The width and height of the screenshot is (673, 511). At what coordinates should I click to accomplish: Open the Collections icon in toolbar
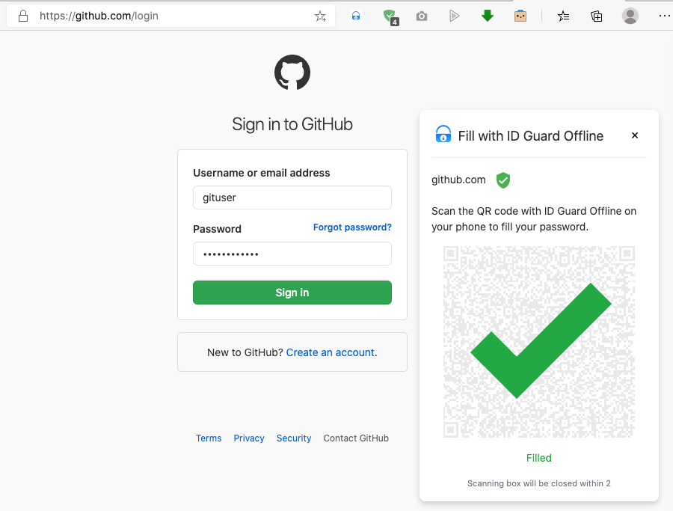[597, 16]
